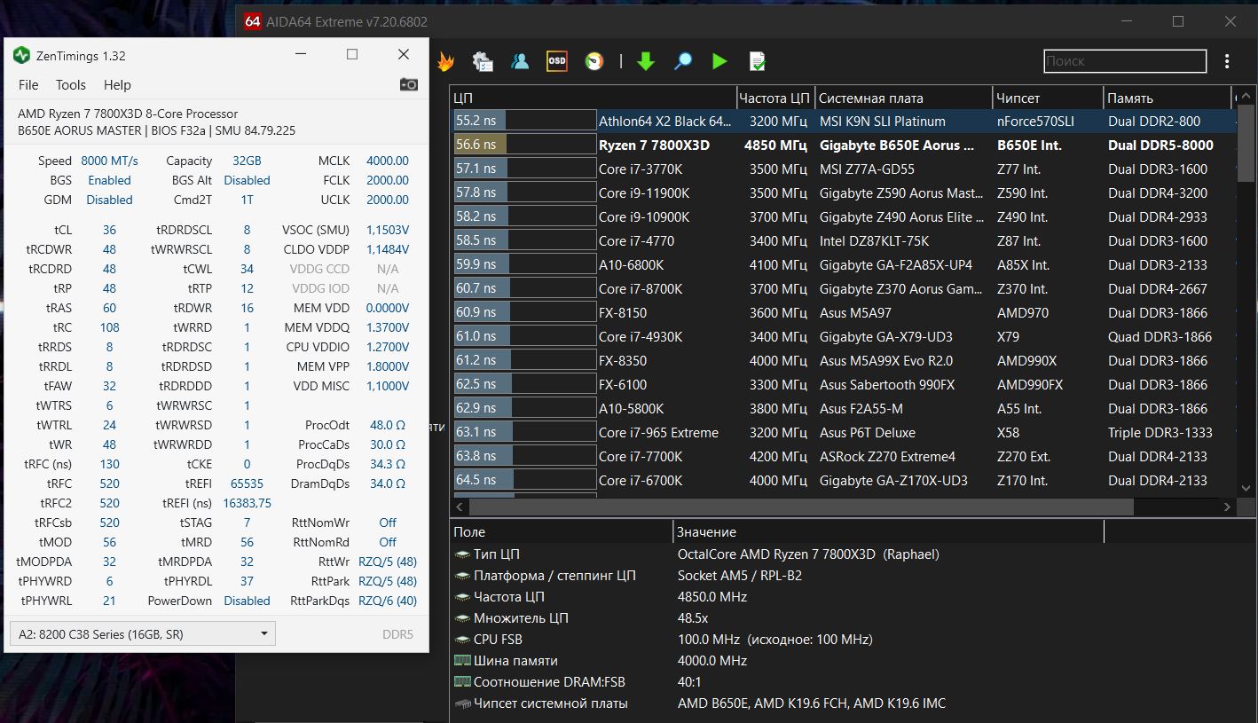Viewport: 1258px width, 723px height.
Task: Open the OSD panel icon
Action: coord(557,61)
